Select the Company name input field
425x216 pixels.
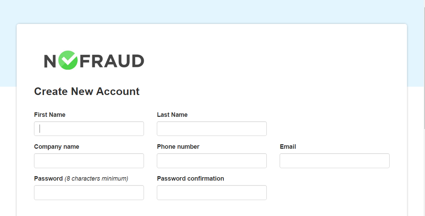click(89, 161)
